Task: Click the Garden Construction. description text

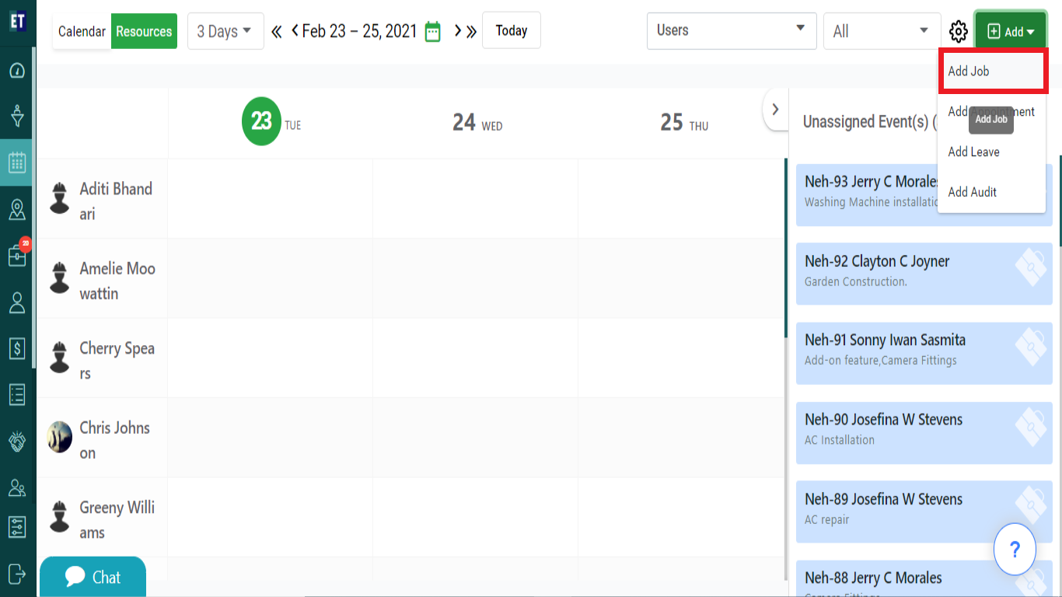Action: coord(856,282)
